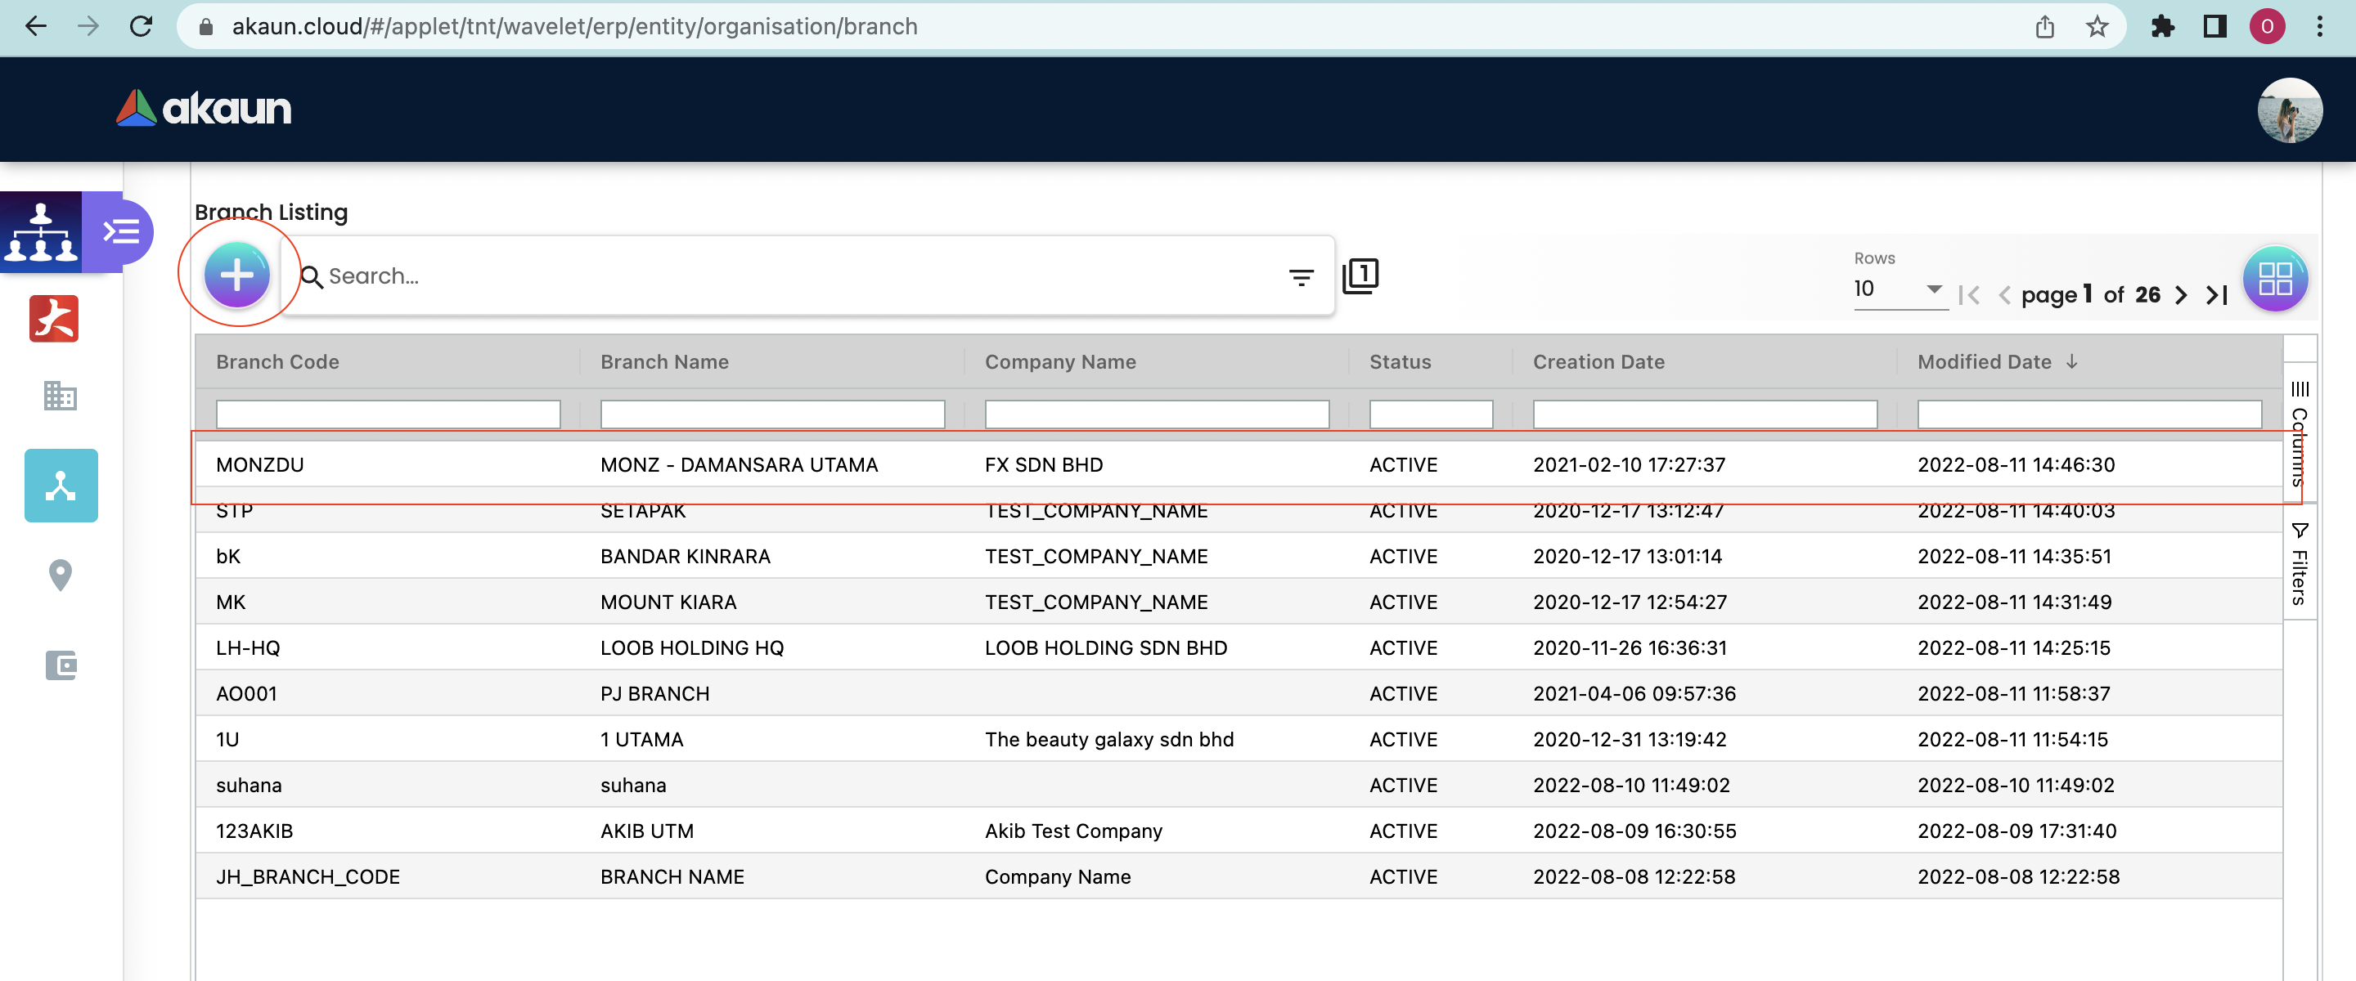Viewport: 2356px width, 981px height.
Task: Open the app grid launcher button
Action: point(2276,279)
